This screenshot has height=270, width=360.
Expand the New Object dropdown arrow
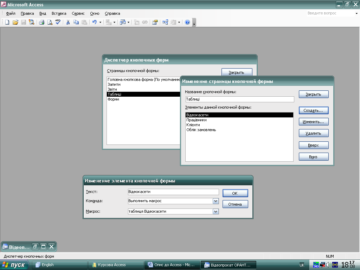coord(179,22)
